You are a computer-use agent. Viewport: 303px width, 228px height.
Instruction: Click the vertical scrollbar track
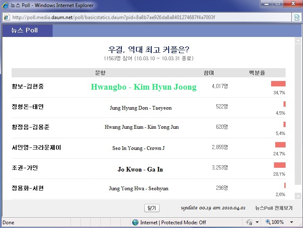(x=298, y=114)
